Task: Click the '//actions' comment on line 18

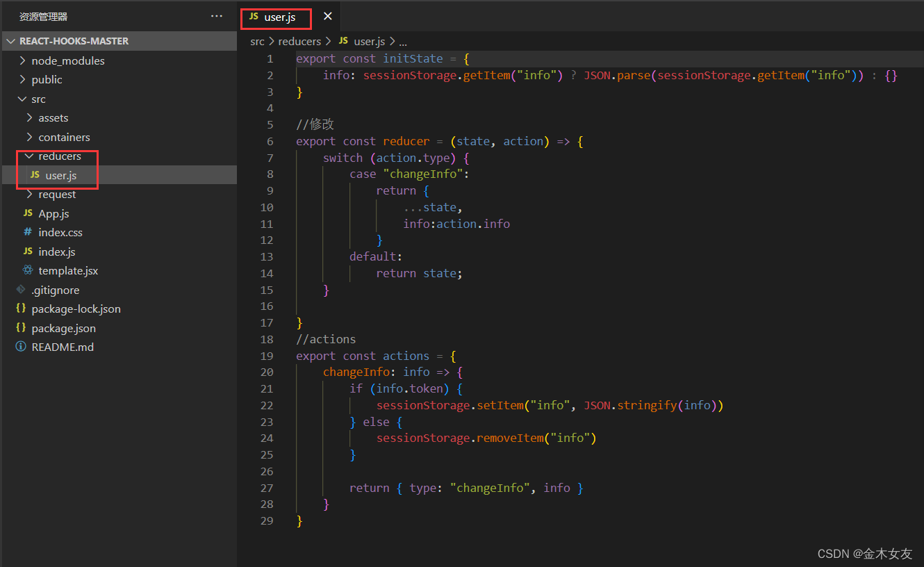Action: point(326,339)
